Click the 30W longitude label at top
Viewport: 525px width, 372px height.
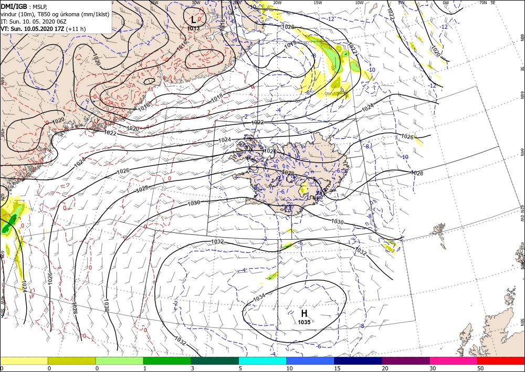click(196, 3)
